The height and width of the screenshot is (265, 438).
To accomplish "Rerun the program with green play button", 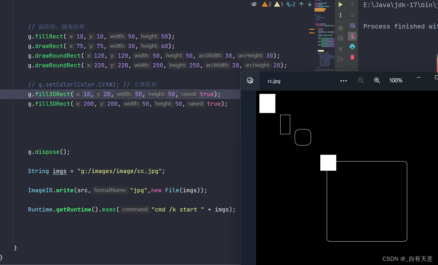I will (x=341, y=4).
